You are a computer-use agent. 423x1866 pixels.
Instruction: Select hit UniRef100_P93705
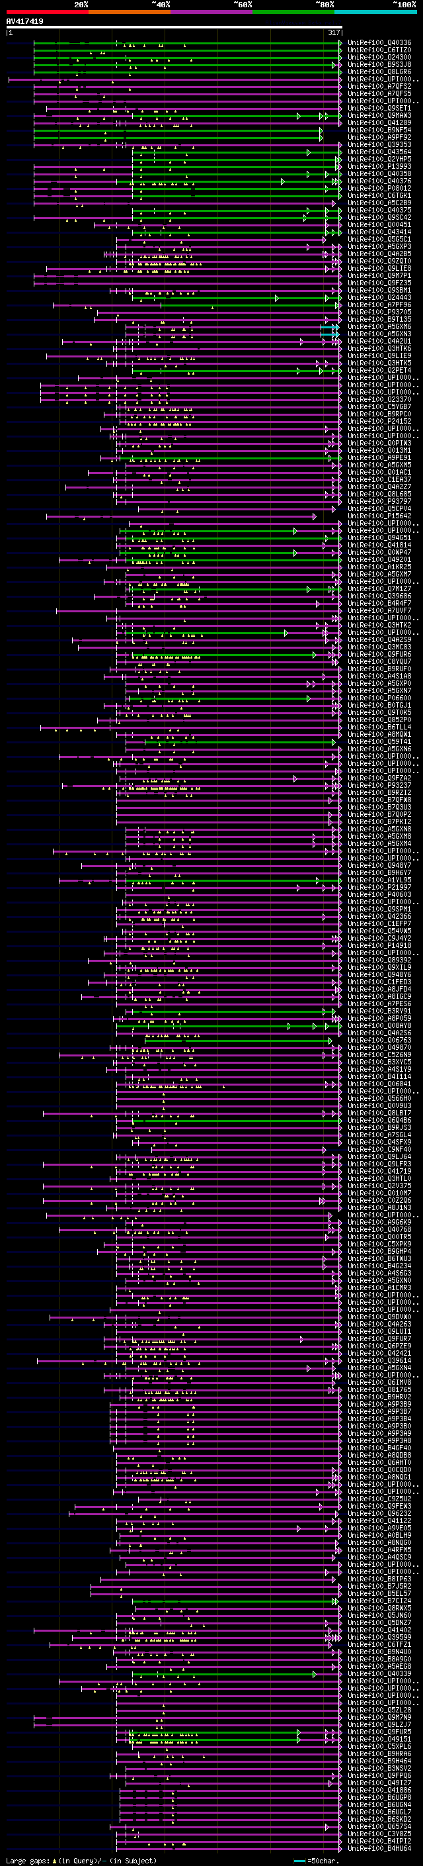[x=379, y=312]
